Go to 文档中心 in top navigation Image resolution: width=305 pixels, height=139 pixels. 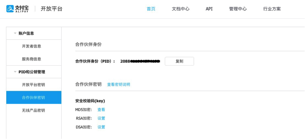point(181,9)
